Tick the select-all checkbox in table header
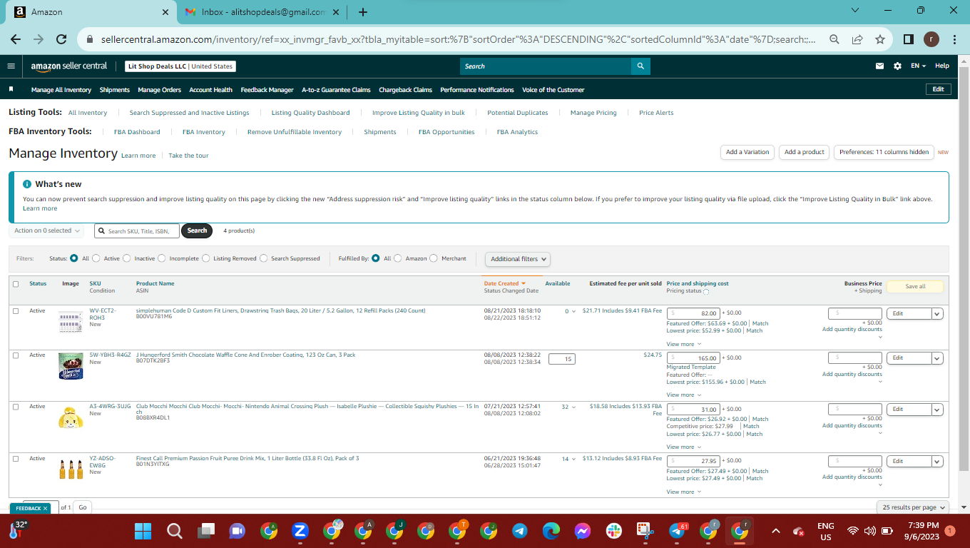This screenshot has width=970, height=548. [16, 284]
